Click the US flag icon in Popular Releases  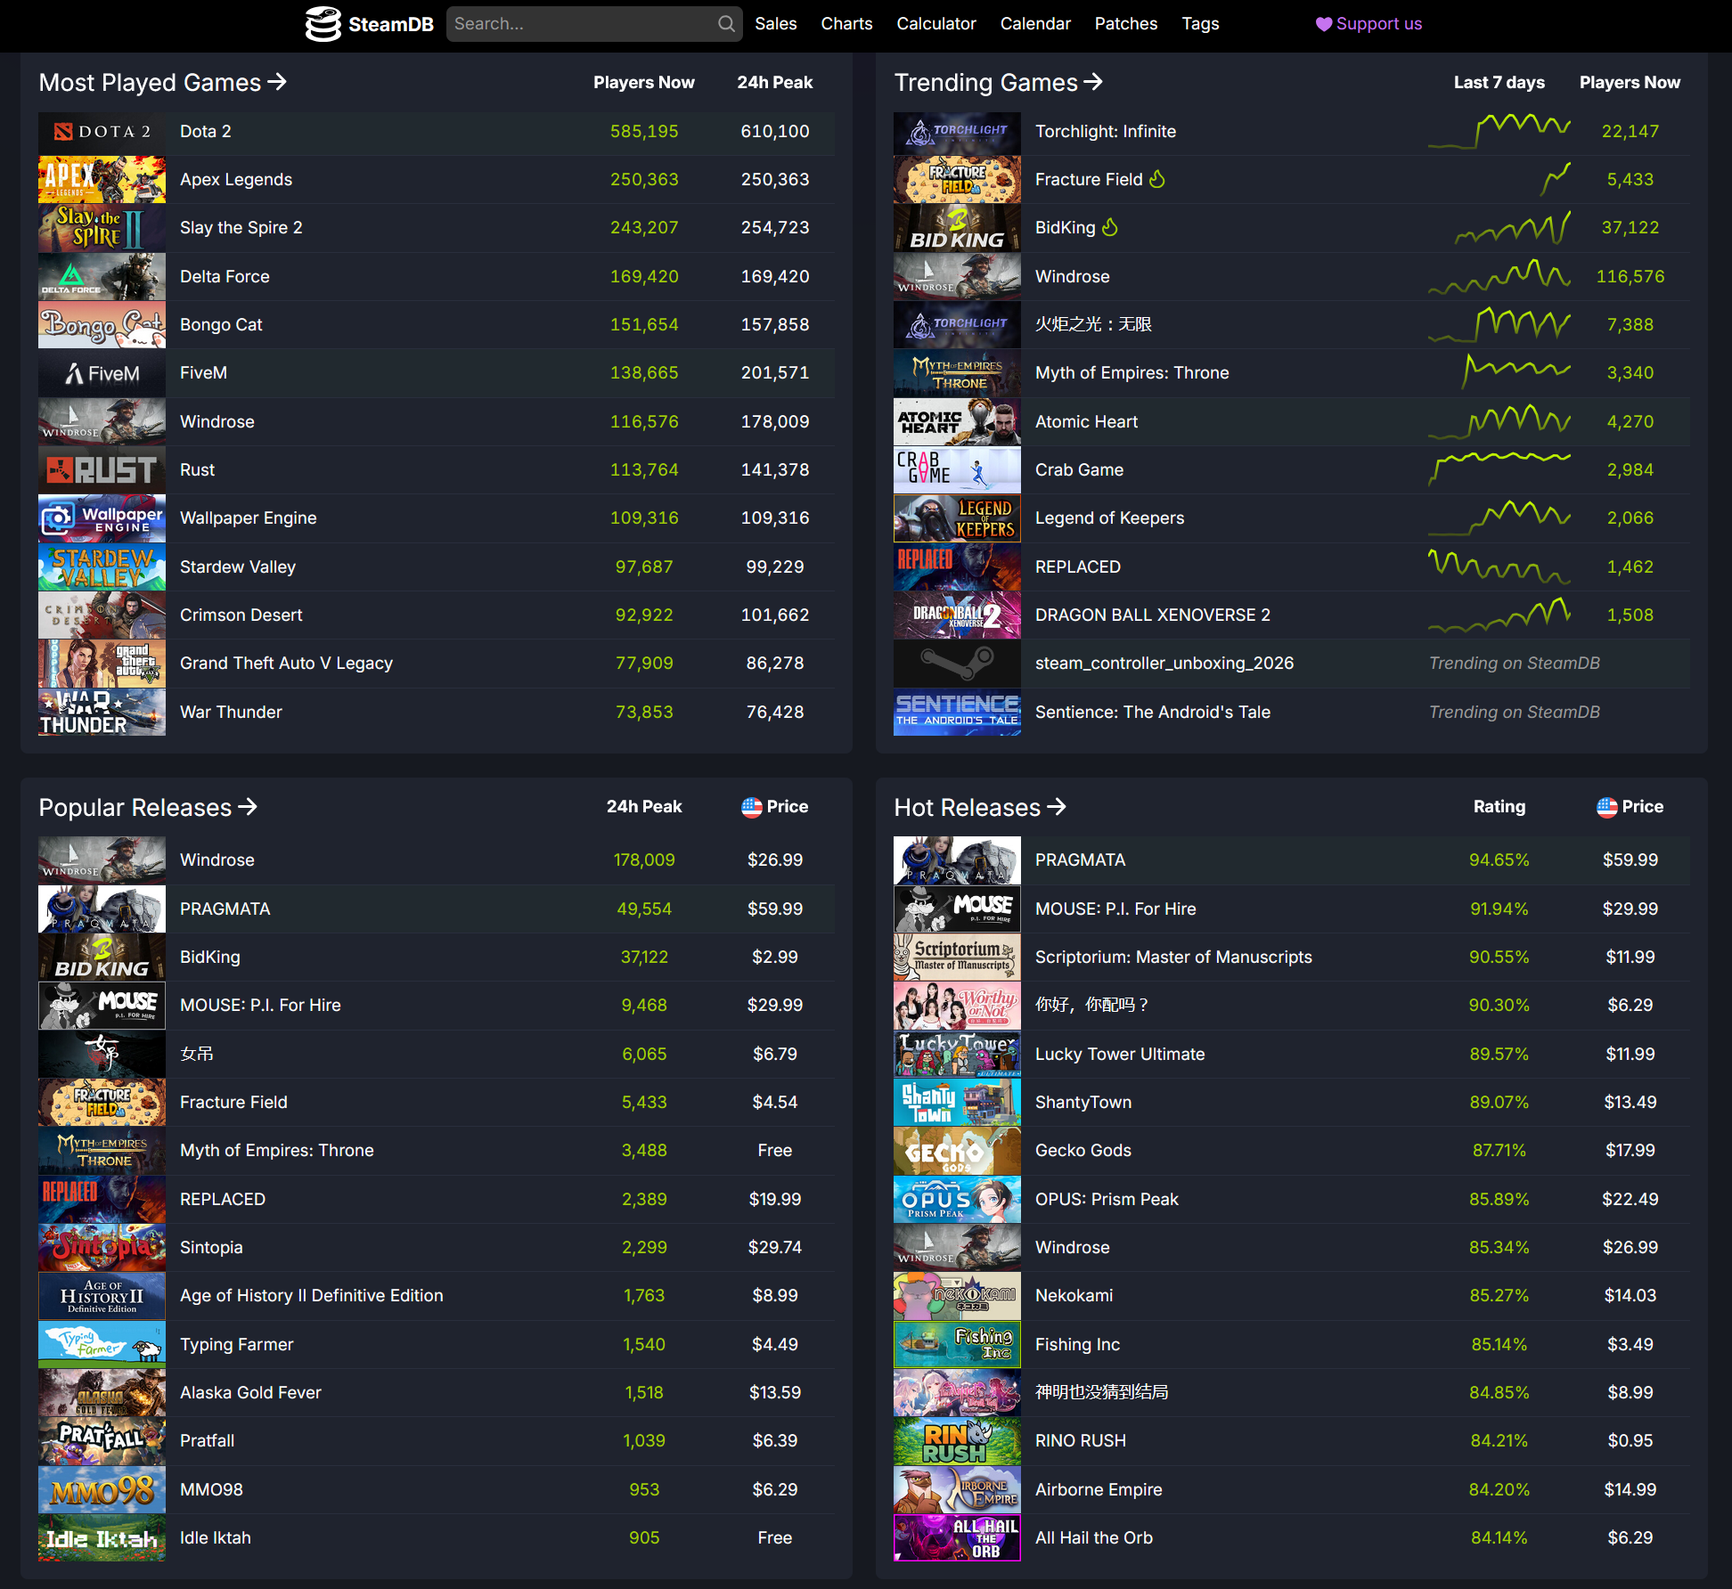751,807
